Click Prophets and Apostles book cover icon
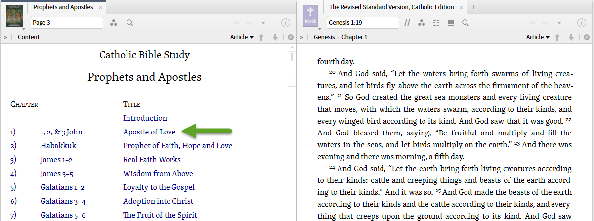This screenshot has width=594, height=221. tap(14, 15)
